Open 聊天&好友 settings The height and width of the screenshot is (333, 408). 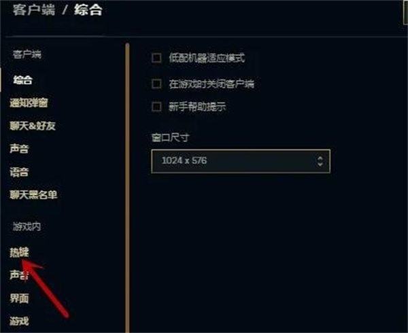point(33,126)
